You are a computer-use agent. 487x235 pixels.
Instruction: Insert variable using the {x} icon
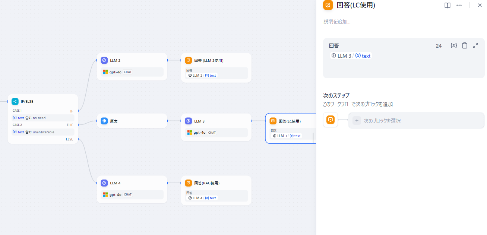coord(453,45)
